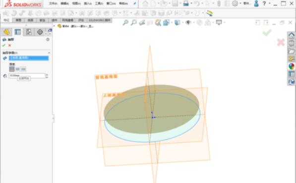Open the Options gear dropdown arrow

240,3
